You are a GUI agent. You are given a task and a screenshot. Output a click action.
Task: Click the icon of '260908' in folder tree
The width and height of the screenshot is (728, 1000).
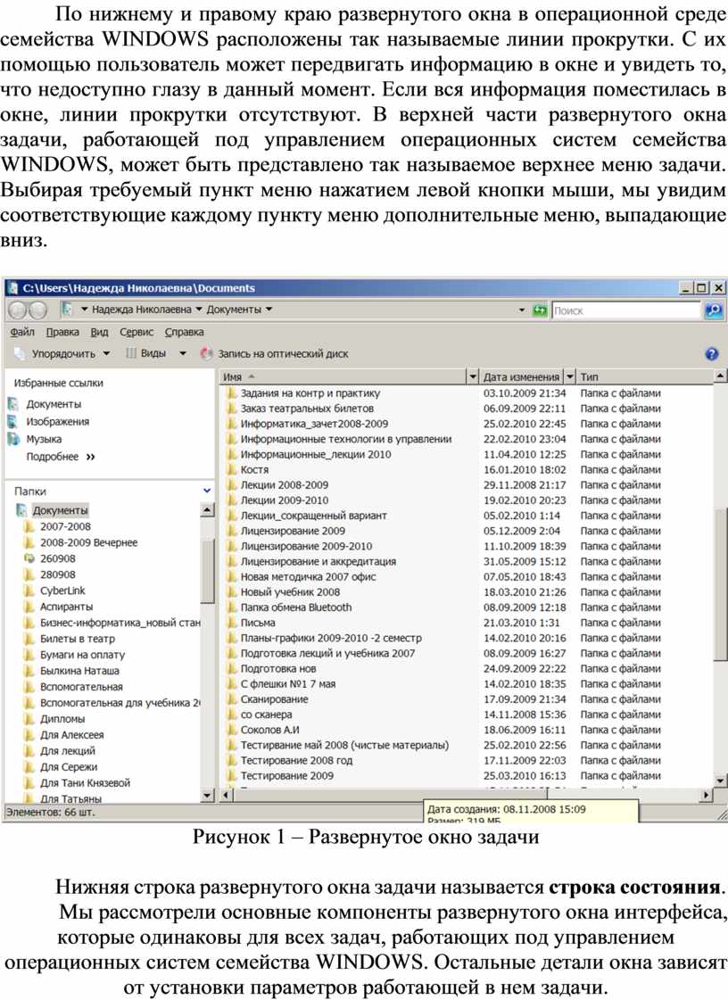pyautogui.click(x=29, y=558)
